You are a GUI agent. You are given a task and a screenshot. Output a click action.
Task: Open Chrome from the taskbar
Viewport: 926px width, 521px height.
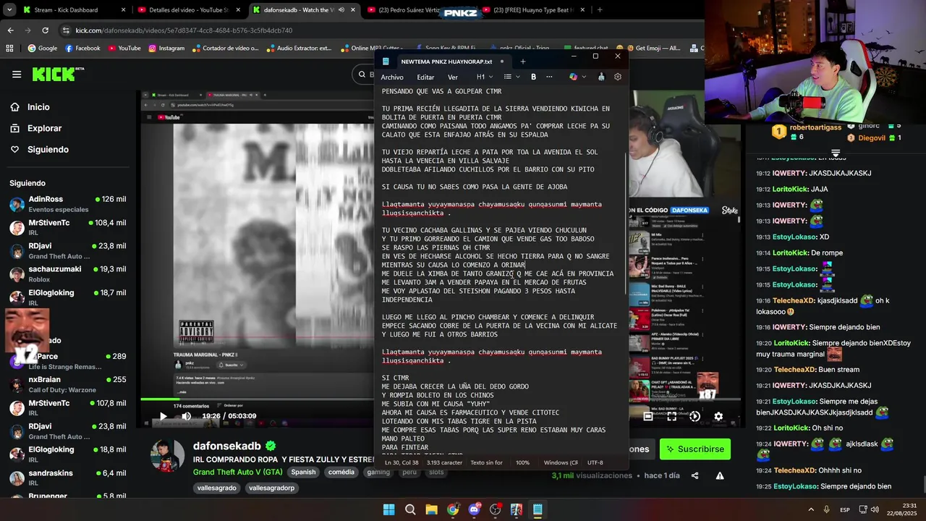(453, 509)
